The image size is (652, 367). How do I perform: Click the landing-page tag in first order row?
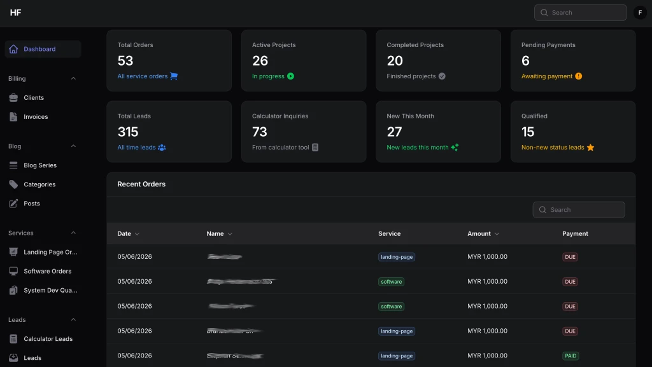tap(397, 257)
